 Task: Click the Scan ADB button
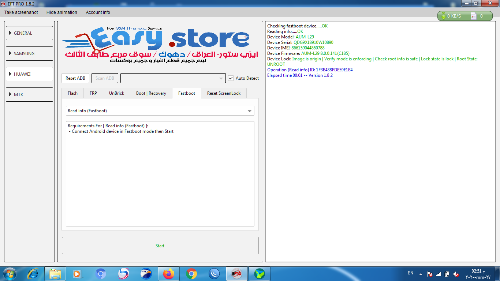(105, 78)
